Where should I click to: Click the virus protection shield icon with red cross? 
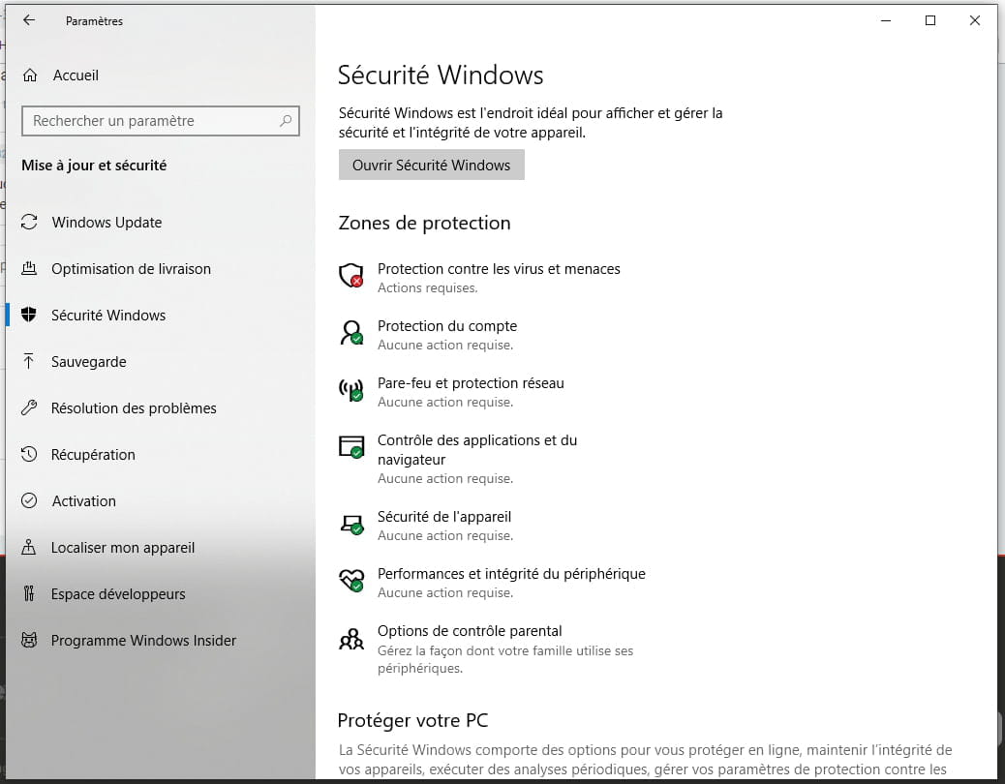pyautogui.click(x=351, y=276)
